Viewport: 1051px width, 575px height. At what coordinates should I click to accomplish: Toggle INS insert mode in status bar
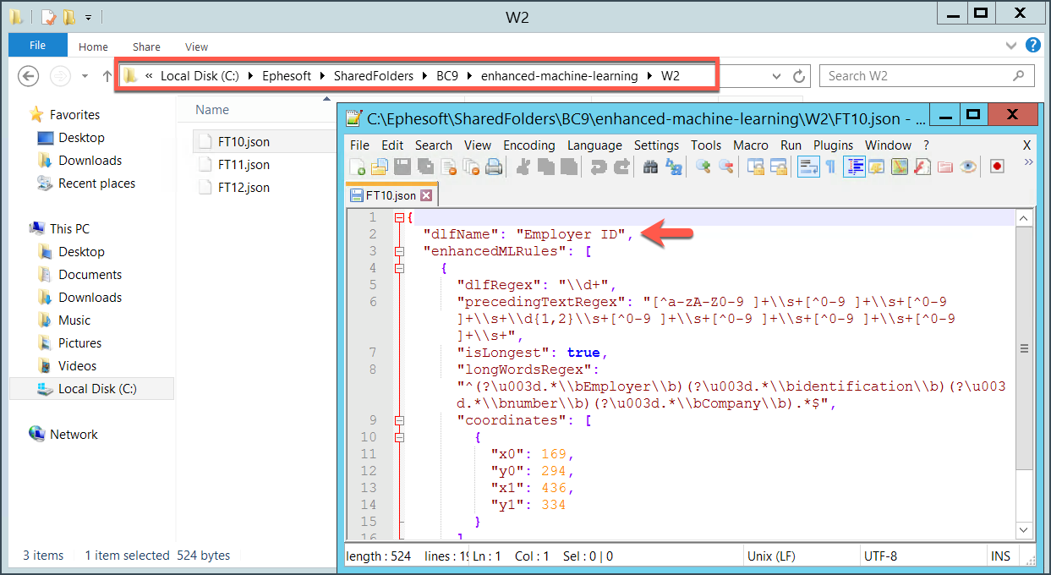tap(1000, 556)
